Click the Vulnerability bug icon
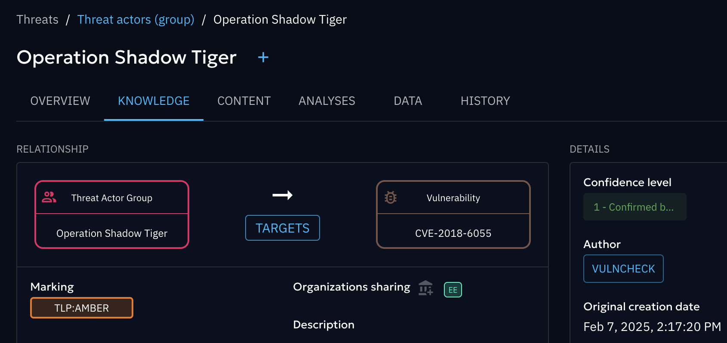 pos(391,197)
